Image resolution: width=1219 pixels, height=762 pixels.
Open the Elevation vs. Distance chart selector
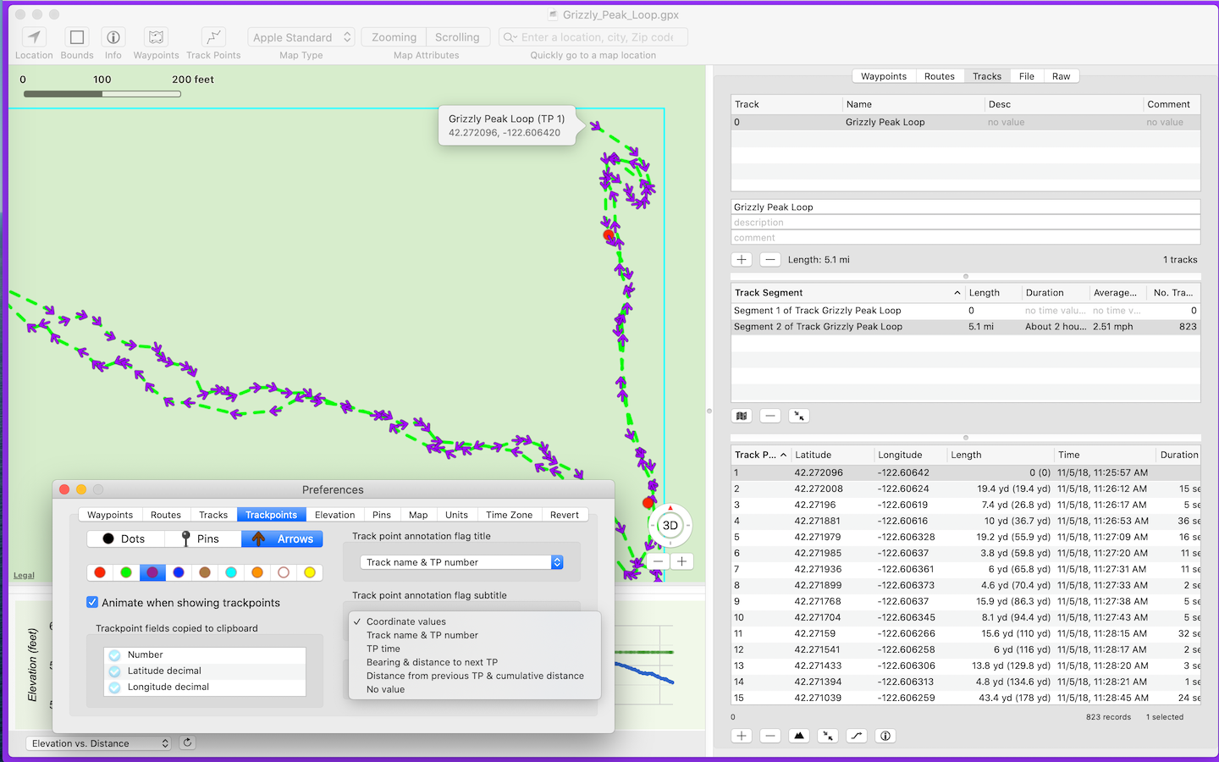pos(96,743)
